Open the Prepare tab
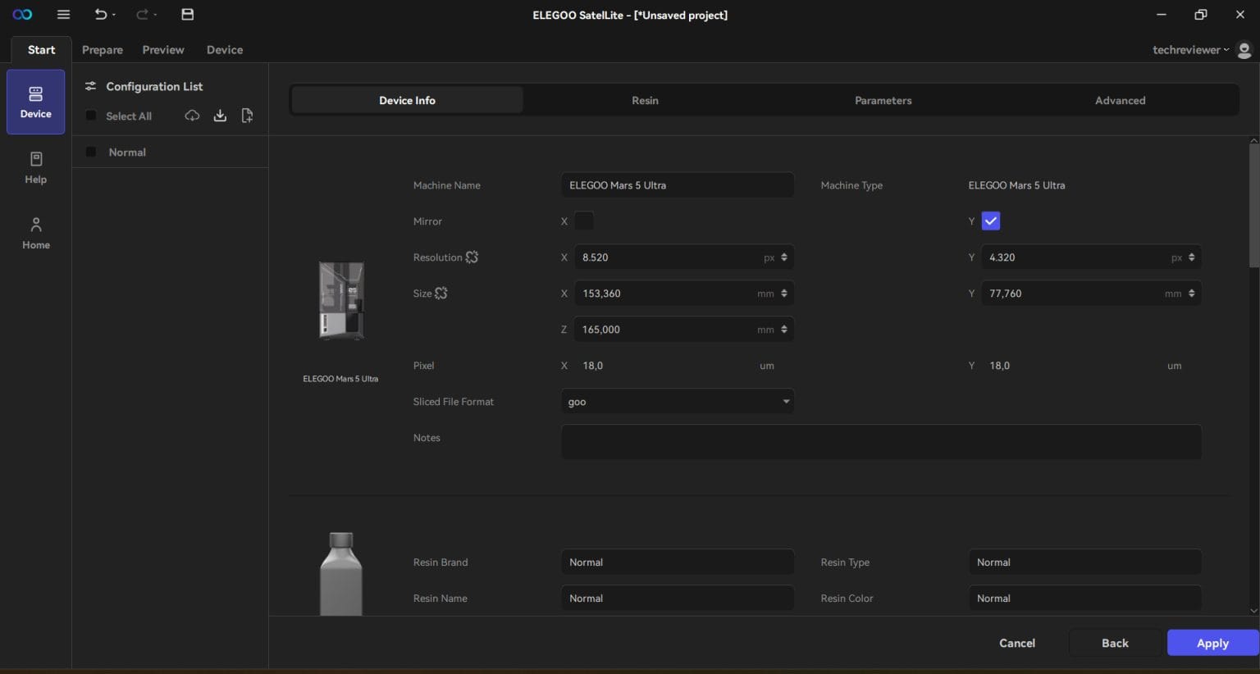 tap(103, 50)
